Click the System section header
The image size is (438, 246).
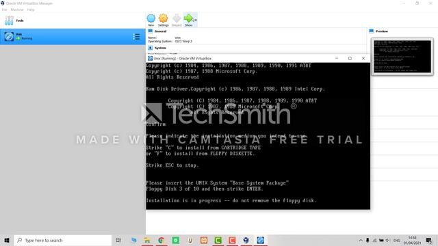pos(160,48)
